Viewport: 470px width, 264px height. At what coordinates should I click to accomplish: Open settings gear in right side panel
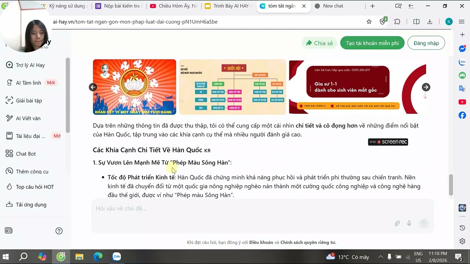[x=462, y=241]
